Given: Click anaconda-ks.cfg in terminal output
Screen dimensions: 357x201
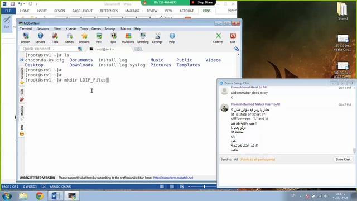Looking at the screenshot, I should (45, 60).
